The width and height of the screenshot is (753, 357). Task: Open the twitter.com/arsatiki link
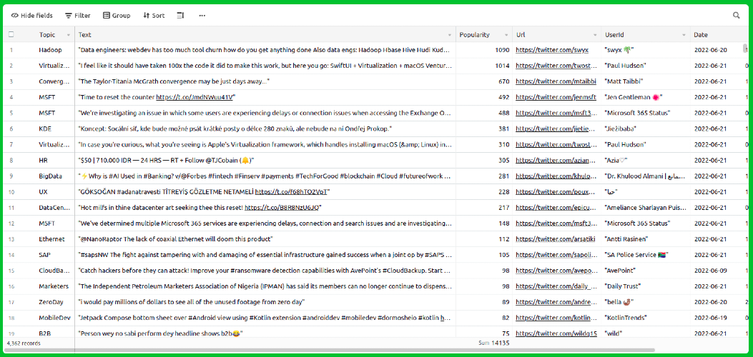556,239
